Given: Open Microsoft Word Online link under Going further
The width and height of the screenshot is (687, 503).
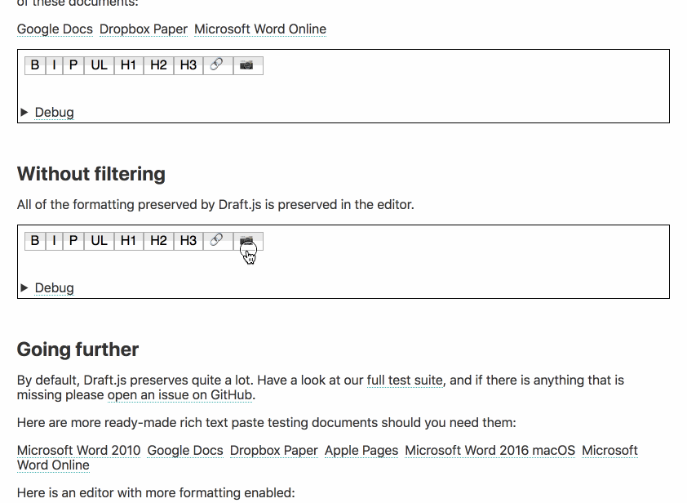Looking at the screenshot, I should click(x=609, y=451).
